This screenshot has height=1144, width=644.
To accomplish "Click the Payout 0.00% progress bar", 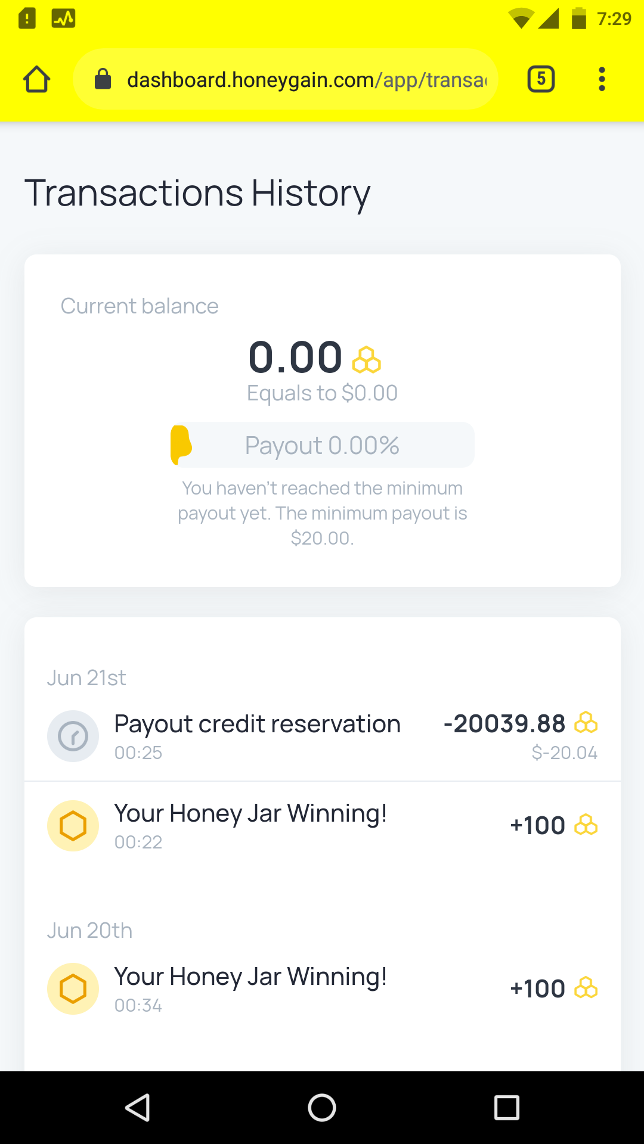I will click(x=322, y=445).
